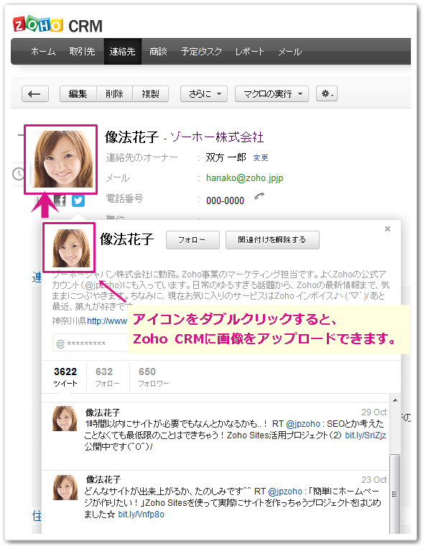Open the メール tab
Screen dimensions: 426x549
coord(290,52)
